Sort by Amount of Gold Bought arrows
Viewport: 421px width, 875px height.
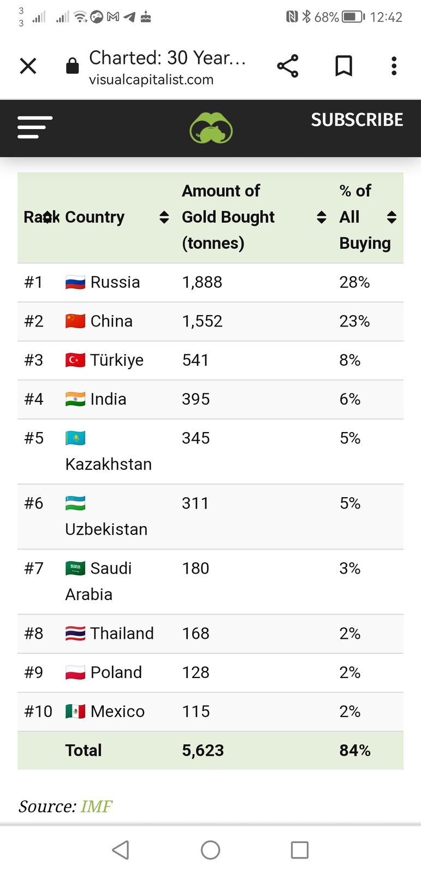pyautogui.click(x=322, y=217)
